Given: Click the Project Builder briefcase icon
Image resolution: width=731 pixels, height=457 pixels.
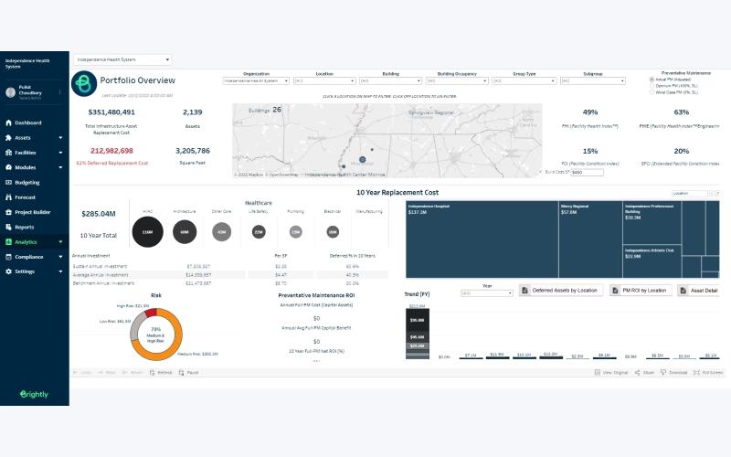Looking at the screenshot, I should 8,212.
